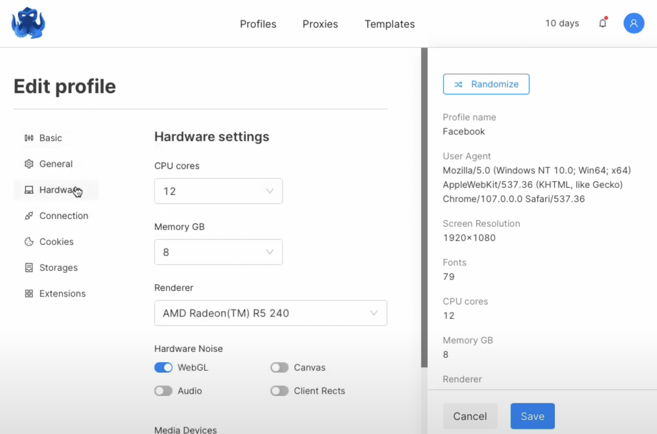The height and width of the screenshot is (434, 657).
Task: Go to the Proxies tab
Action: [320, 24]
